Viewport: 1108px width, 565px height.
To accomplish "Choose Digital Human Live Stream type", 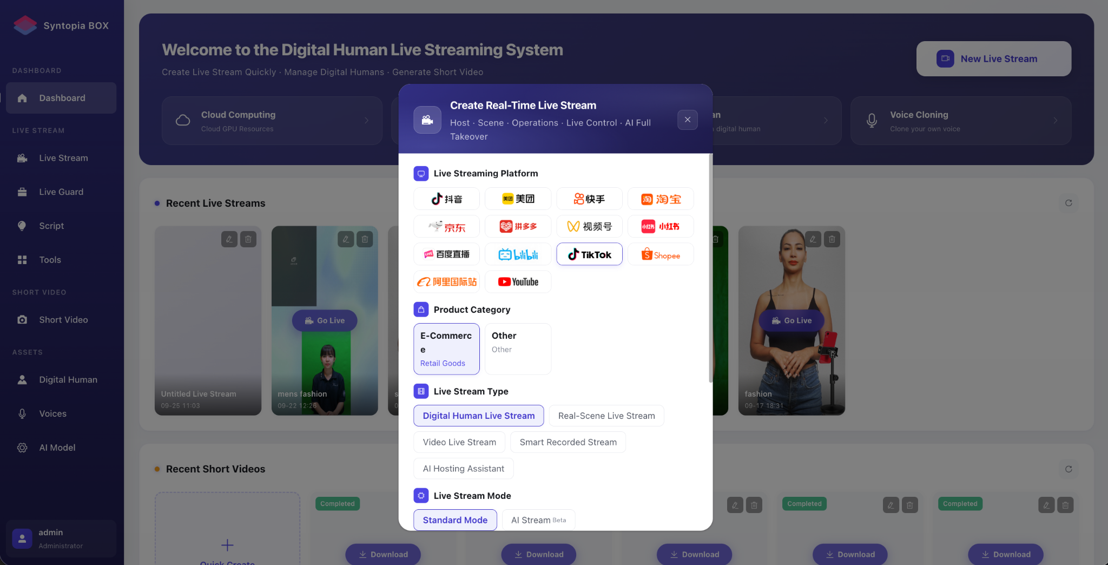I will coord(479,416).
